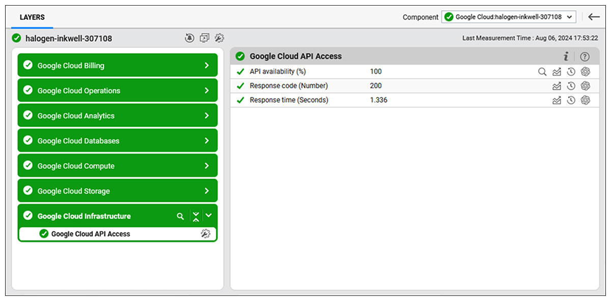Viewport: 611px width, 301px height.
Task: Click the Response time (Seconds) measure name
Action: point(289,100)
